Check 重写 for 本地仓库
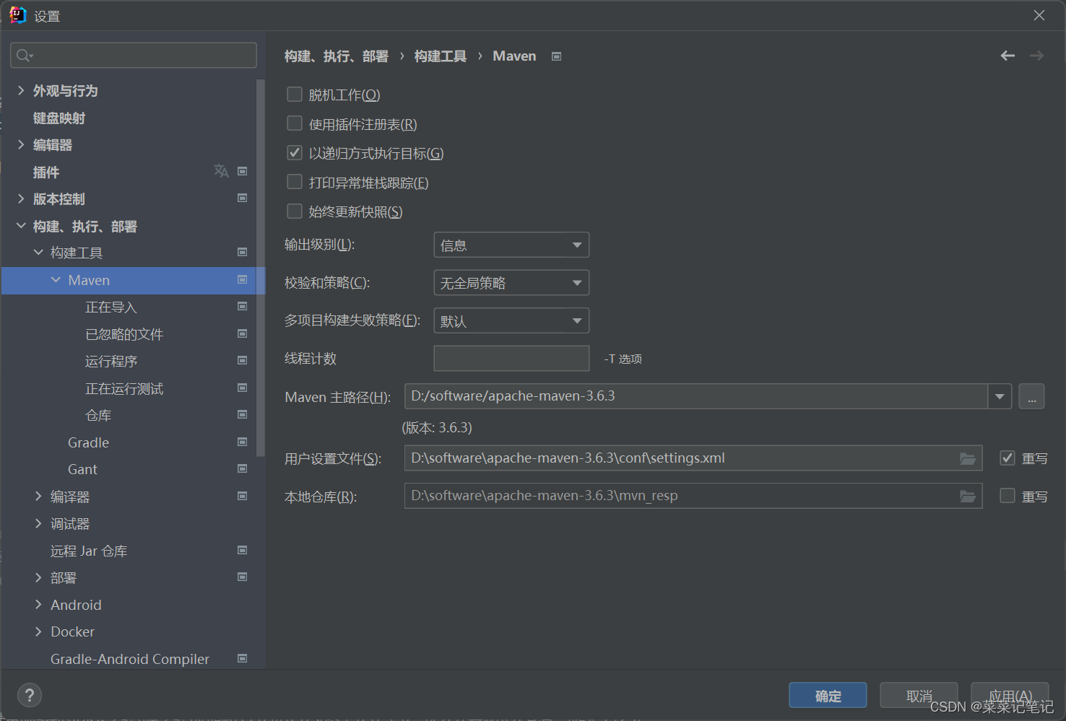Image resolution: width=1066 pixels, height=721 pixels. point(1007,496)
